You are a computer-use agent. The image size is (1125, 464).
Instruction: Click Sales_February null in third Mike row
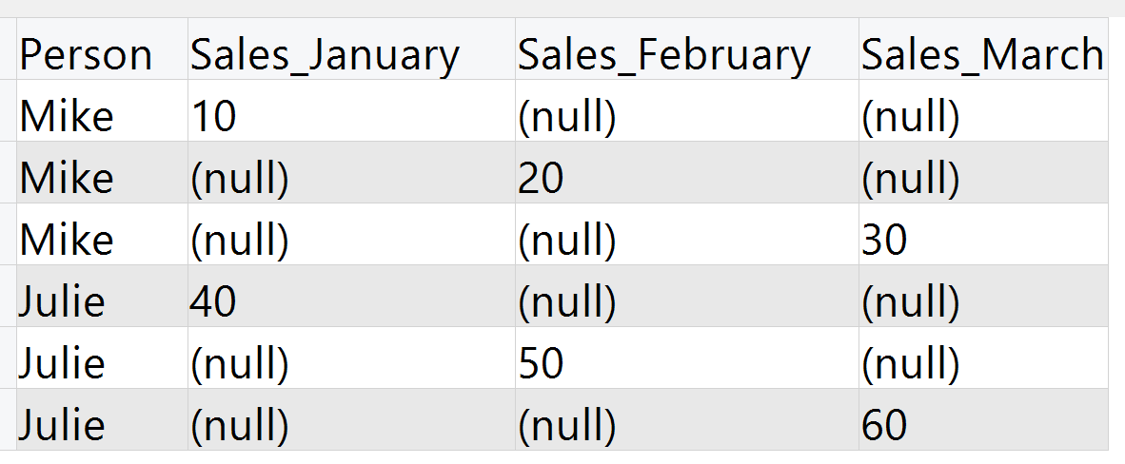(x=686, y=234)
